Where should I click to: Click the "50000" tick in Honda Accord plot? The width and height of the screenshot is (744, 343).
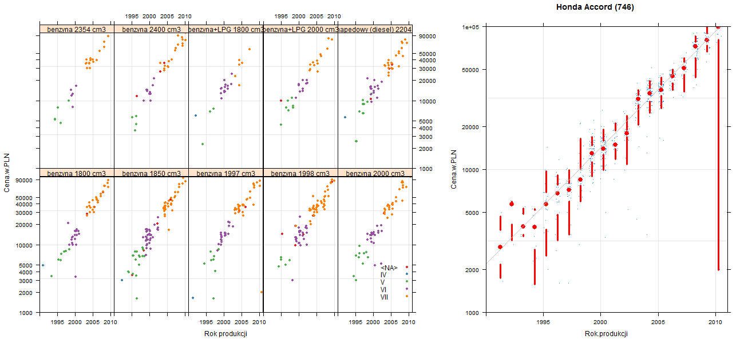472,70
